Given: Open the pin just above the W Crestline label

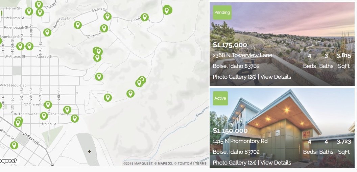Looking at the screenshot, I should point(104,28).
